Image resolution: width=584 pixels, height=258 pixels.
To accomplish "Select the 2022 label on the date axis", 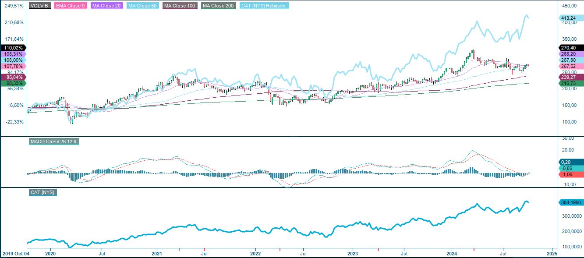I will (x=256, y=253).
